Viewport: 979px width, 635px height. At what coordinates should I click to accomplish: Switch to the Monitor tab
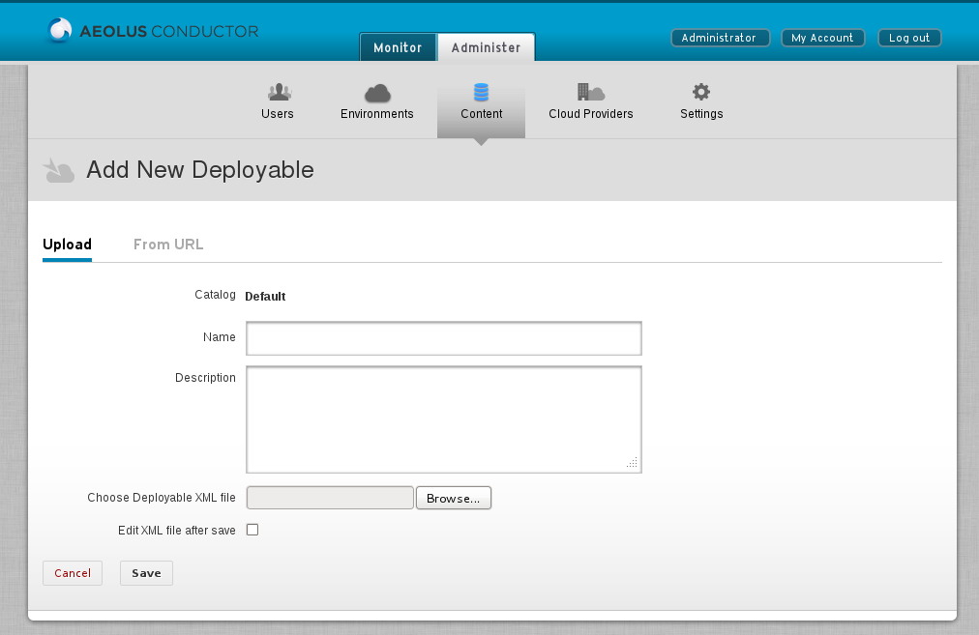[398, 47]
